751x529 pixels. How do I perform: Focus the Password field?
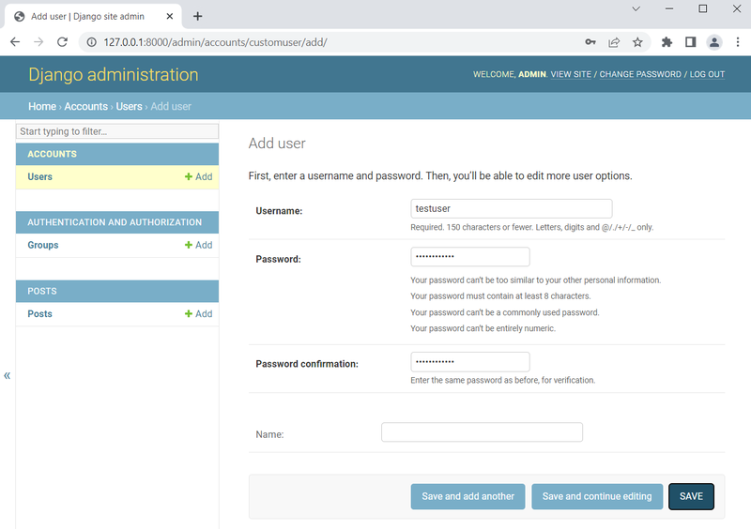pyautogui.click(x=470, y=257)
